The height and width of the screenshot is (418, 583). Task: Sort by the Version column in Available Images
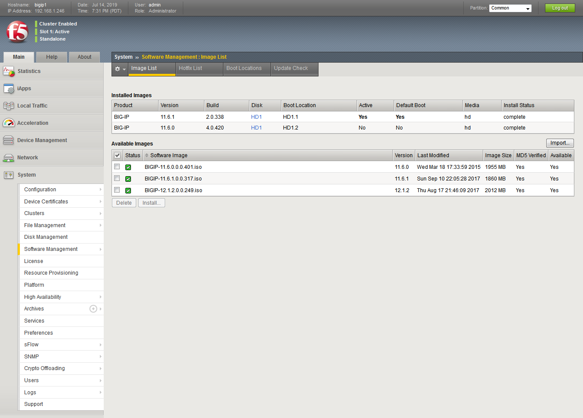coord(404,155)
